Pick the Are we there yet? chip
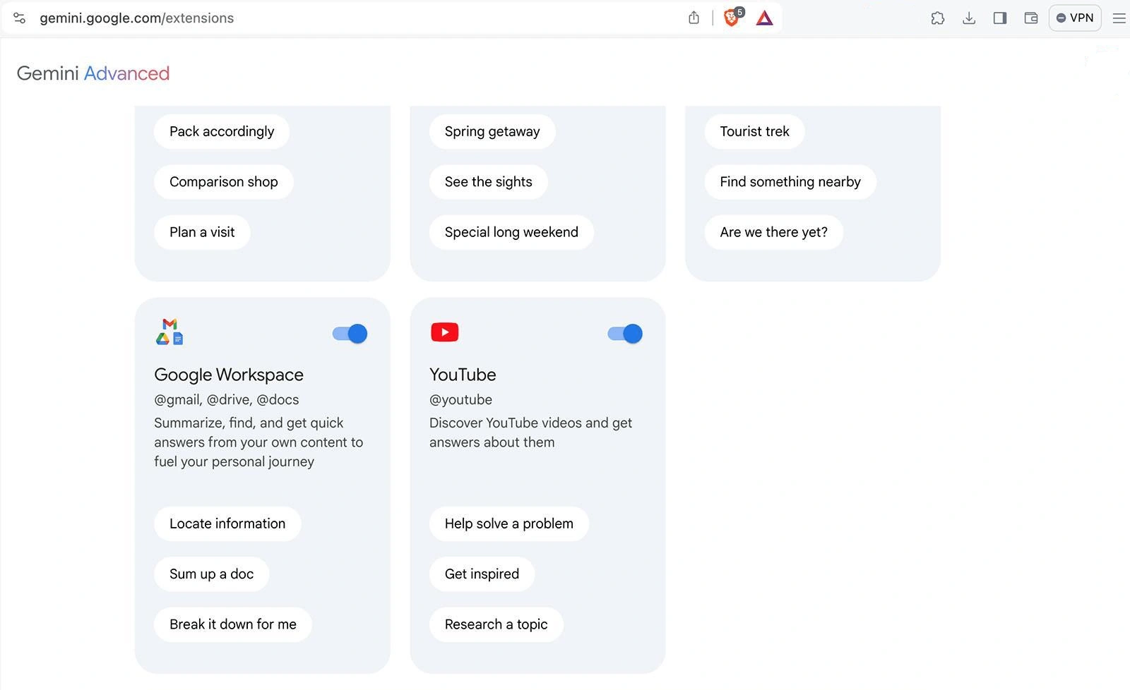This screenshot has height=690, width=1130. tap(773, 232)
